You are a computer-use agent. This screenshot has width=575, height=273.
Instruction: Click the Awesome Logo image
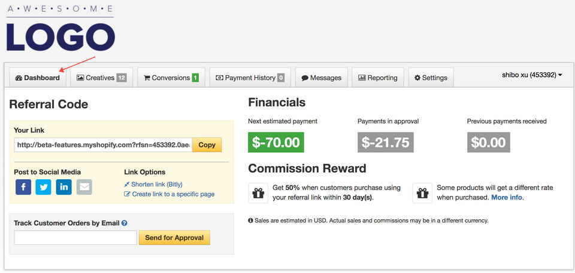60,28
